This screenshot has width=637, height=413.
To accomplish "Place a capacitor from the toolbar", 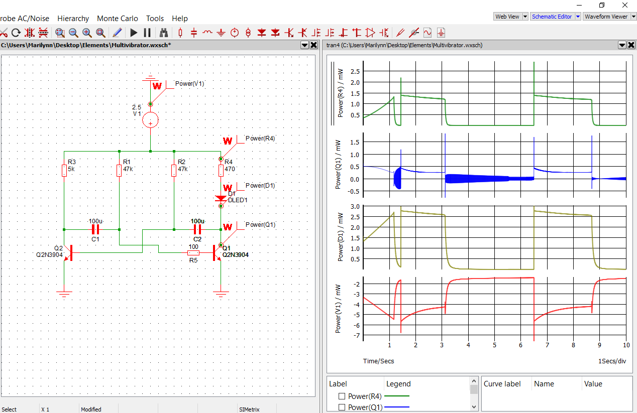I will coord(194,33).
